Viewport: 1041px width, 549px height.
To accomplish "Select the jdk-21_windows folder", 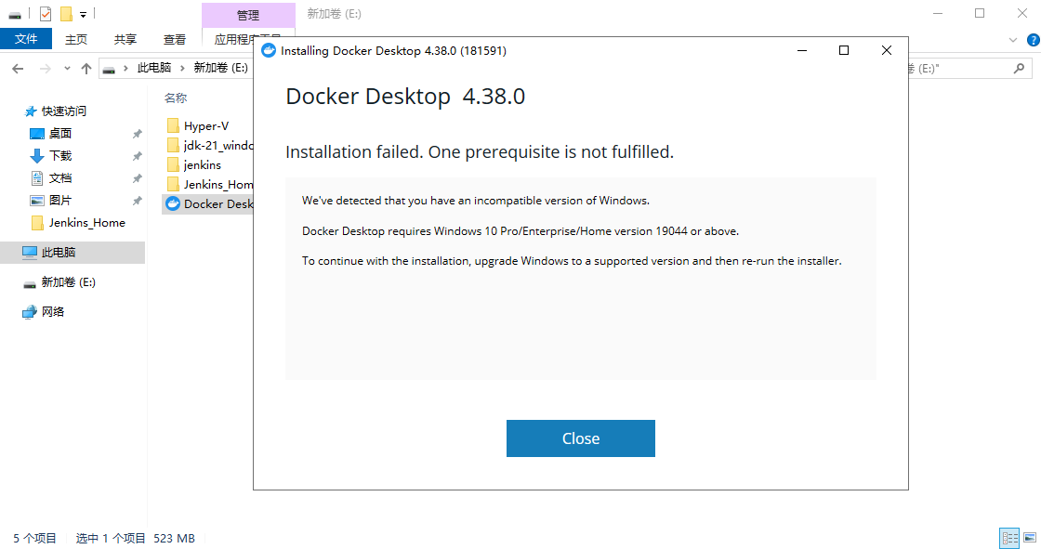I will [210, 145].
